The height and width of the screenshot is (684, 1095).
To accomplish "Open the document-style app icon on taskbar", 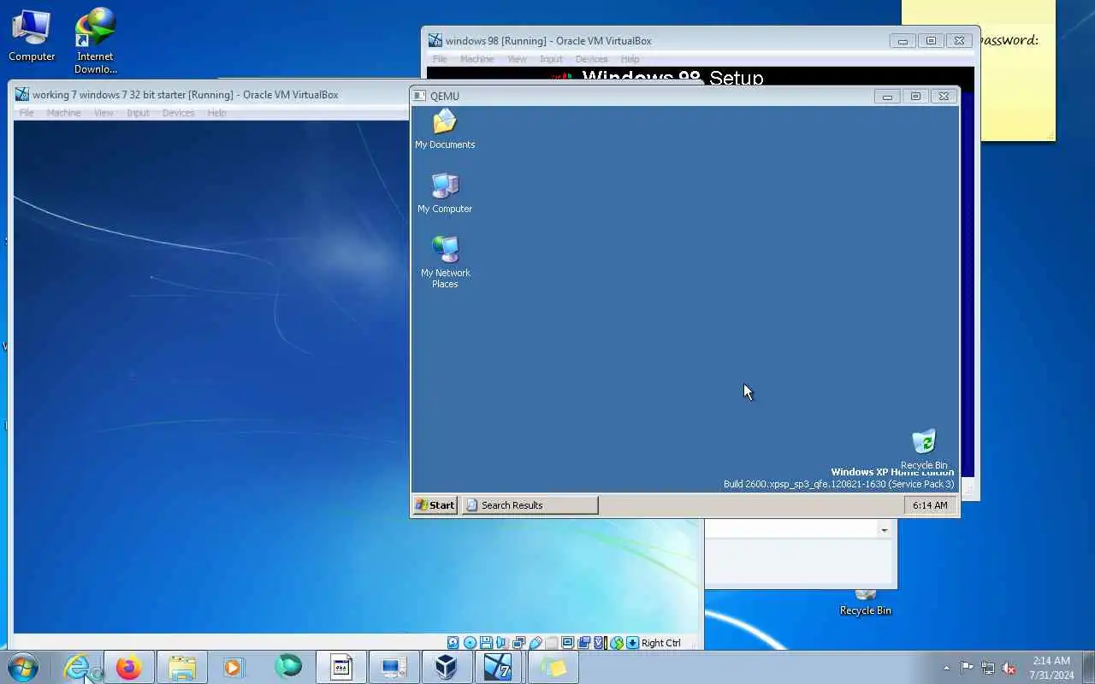I will [x=340, y=667].
